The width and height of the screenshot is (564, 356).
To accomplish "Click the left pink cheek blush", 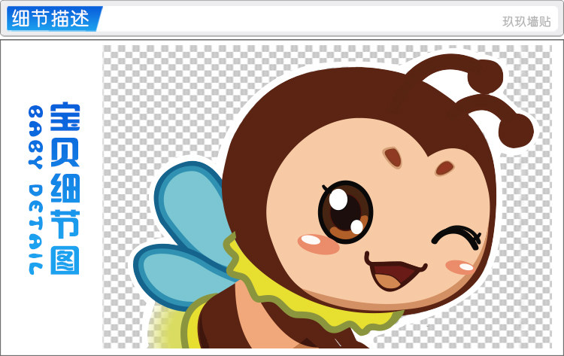I will [x=318, y=244].
